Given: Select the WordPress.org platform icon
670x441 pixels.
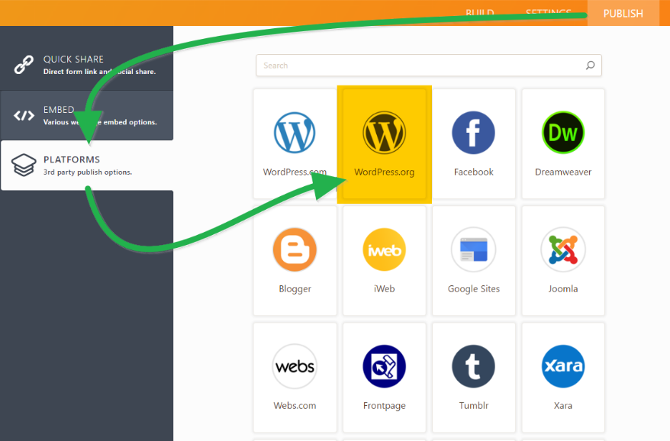Looking at the screenshot, I should click(x=385, y=133).
